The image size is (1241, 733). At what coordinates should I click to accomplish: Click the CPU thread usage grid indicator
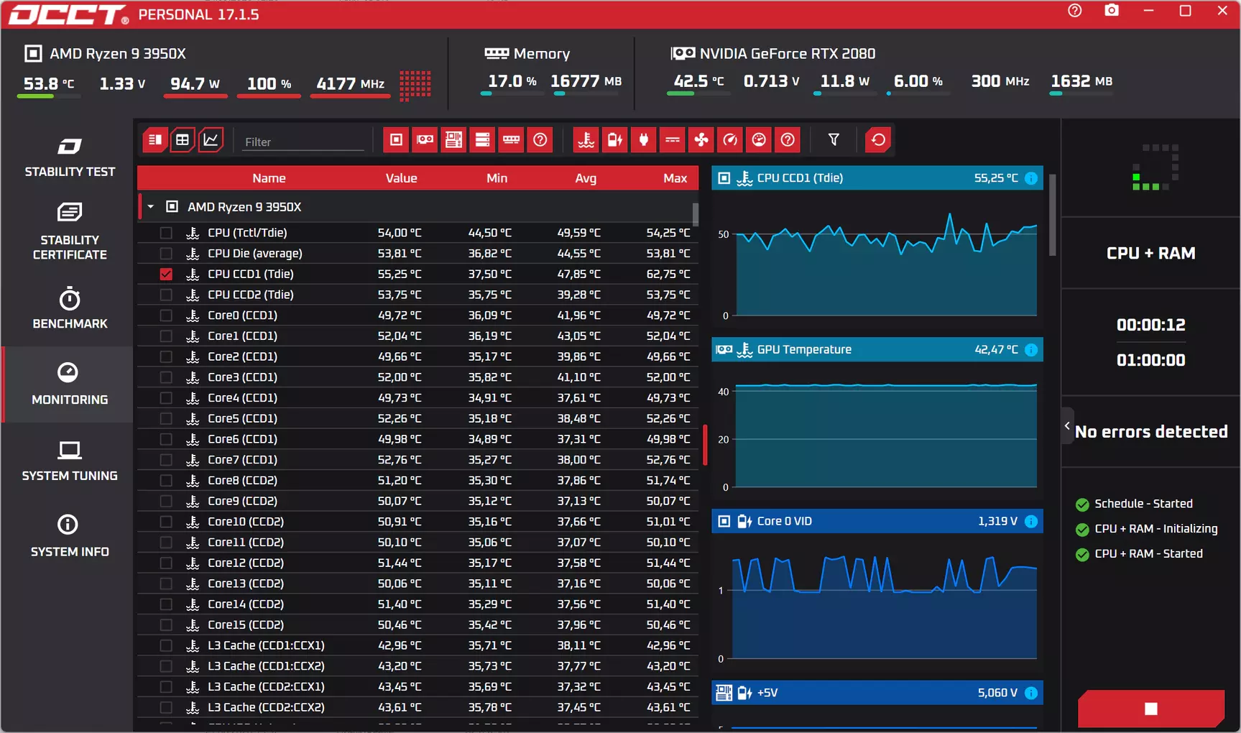tap(415, 86)
